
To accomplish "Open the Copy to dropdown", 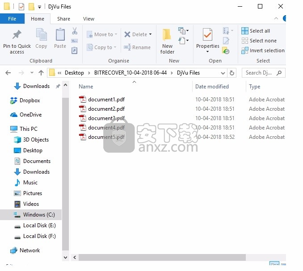I will (x=101, y=47).
